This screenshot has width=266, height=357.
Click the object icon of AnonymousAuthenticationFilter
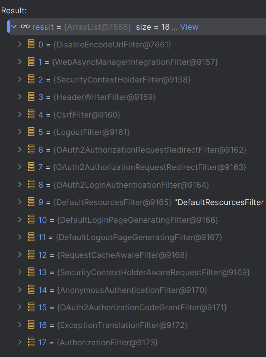pos(31,290)
